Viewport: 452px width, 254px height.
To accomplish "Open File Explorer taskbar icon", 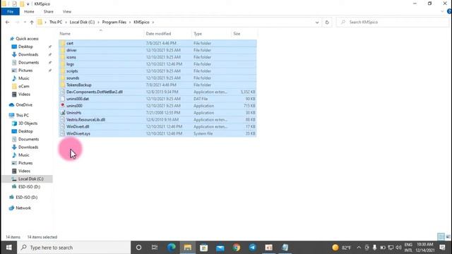I will pyautogui.click(x=188, y=248).
